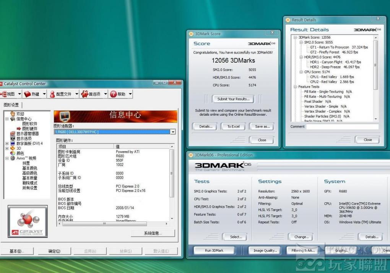Click the 项目 column header

(85, 146)
